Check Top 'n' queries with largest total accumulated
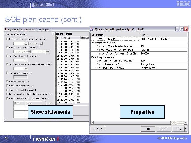The width and height of the screenshot is (191, 143). 7,64
